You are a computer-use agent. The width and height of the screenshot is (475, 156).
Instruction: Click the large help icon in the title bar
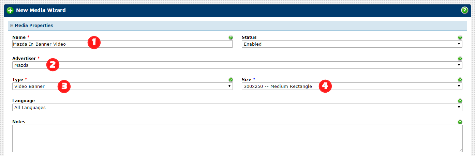(464, 10)
